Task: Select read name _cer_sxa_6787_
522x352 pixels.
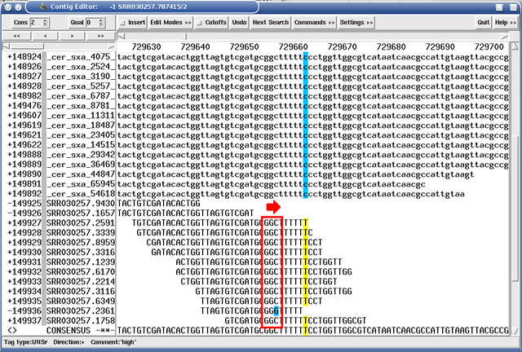Action: [80, 96]
